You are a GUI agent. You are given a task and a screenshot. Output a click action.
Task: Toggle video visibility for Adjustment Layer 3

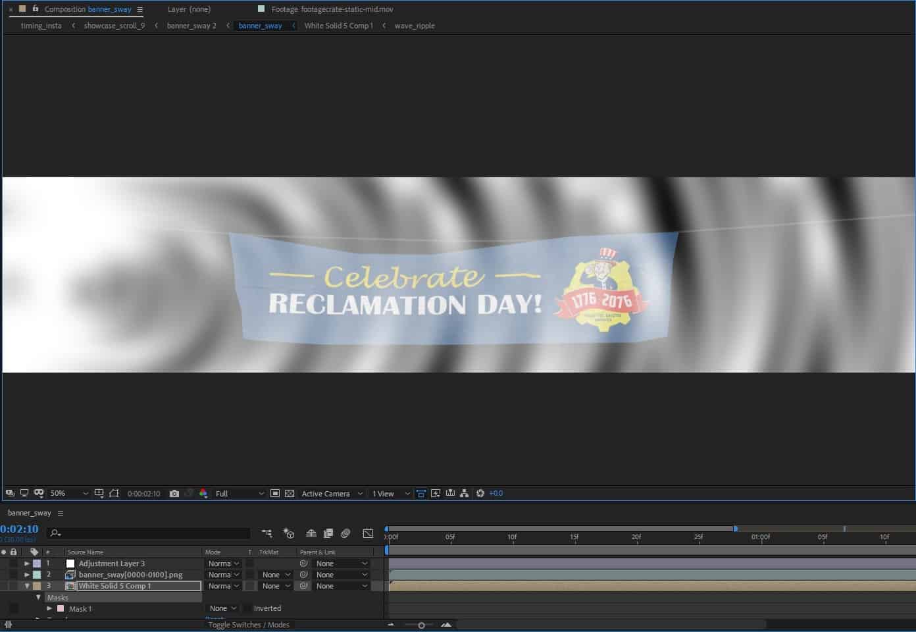4,564
